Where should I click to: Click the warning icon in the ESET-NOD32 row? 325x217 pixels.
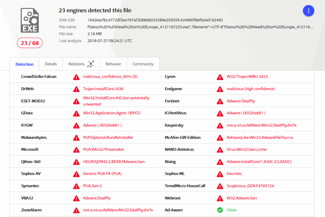pyautogui.click(x=76, y=101)
